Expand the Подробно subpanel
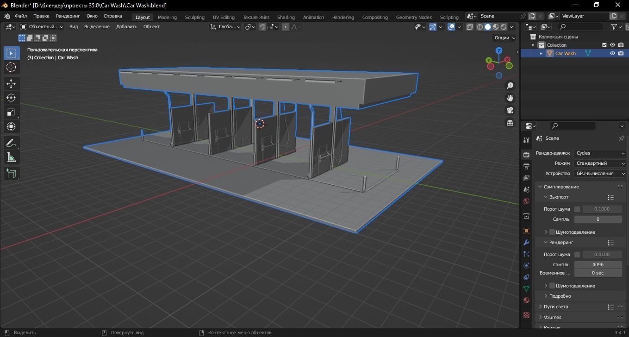The image size is (629, 337). [560, 296]
